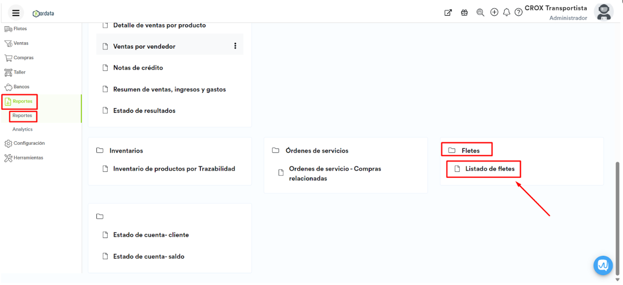Select Analytics submenu item
The width and height of the screenshot is (623, 285).
coord(23,129)
